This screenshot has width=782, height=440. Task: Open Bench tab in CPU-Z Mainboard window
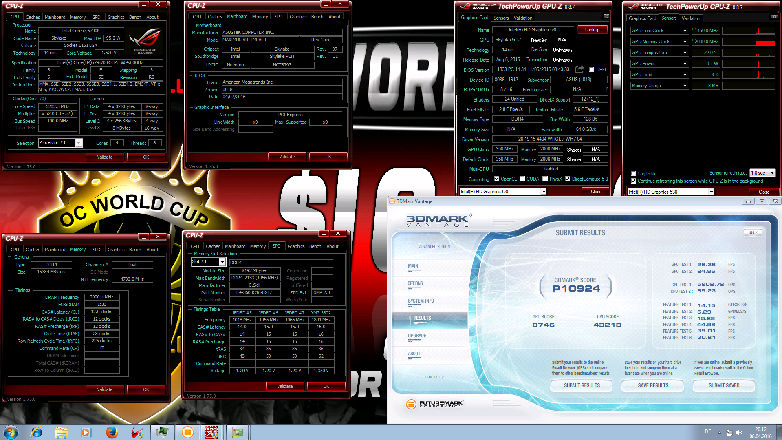[317, 17]
